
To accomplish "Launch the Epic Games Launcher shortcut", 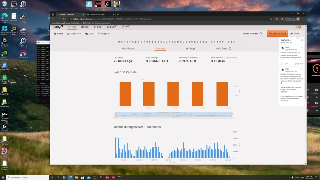I will (x=4, y=43).
